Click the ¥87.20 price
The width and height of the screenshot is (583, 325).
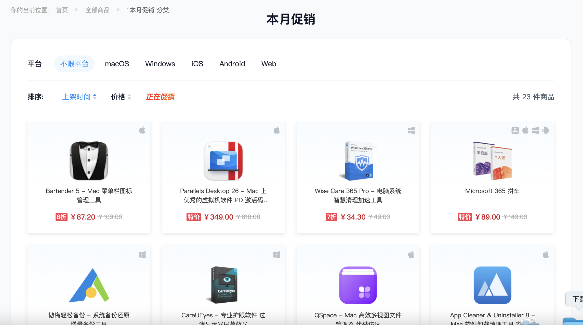(83, 217)
